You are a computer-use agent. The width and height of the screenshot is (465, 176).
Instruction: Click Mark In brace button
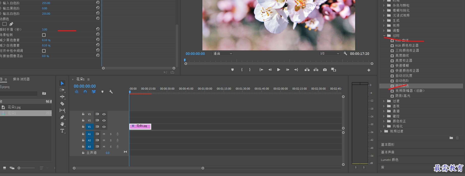(242, 70)
